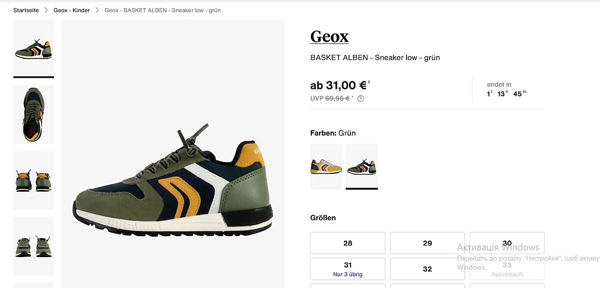Select the green shoe color variant

coord(361,167)
